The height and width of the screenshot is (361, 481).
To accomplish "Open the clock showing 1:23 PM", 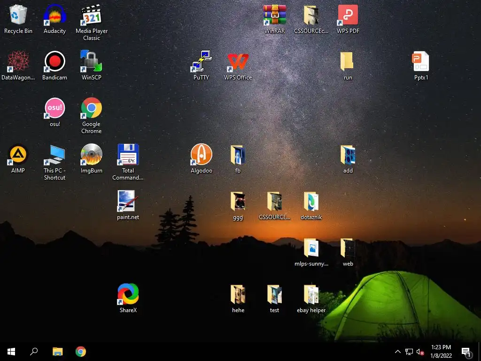I will (441, 352).
